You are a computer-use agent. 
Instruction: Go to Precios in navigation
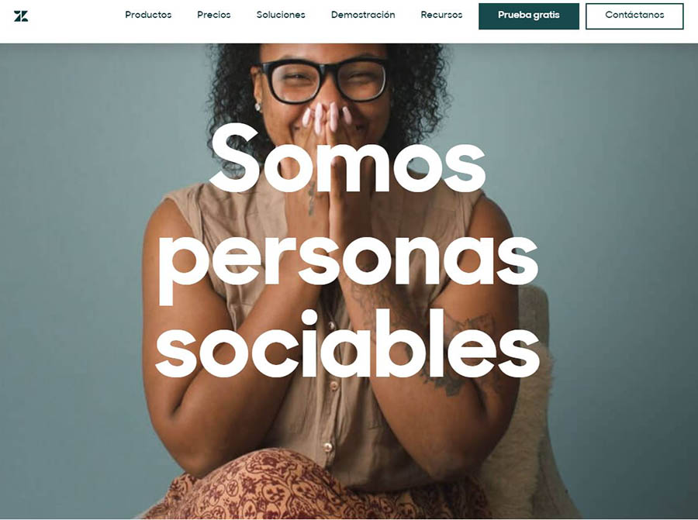click(x=214, y=15)
